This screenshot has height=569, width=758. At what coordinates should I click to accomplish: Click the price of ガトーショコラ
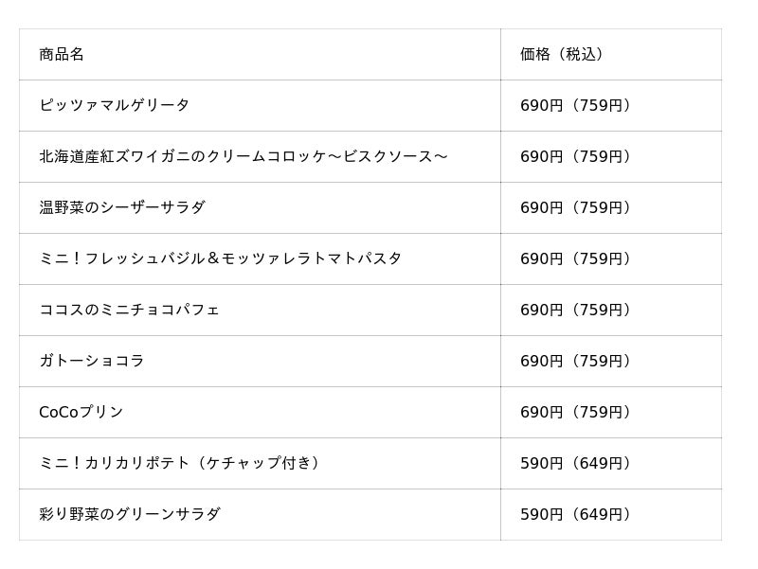577,361
